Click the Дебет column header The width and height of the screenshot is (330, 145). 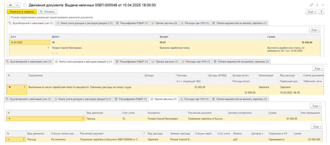[104, 37]
